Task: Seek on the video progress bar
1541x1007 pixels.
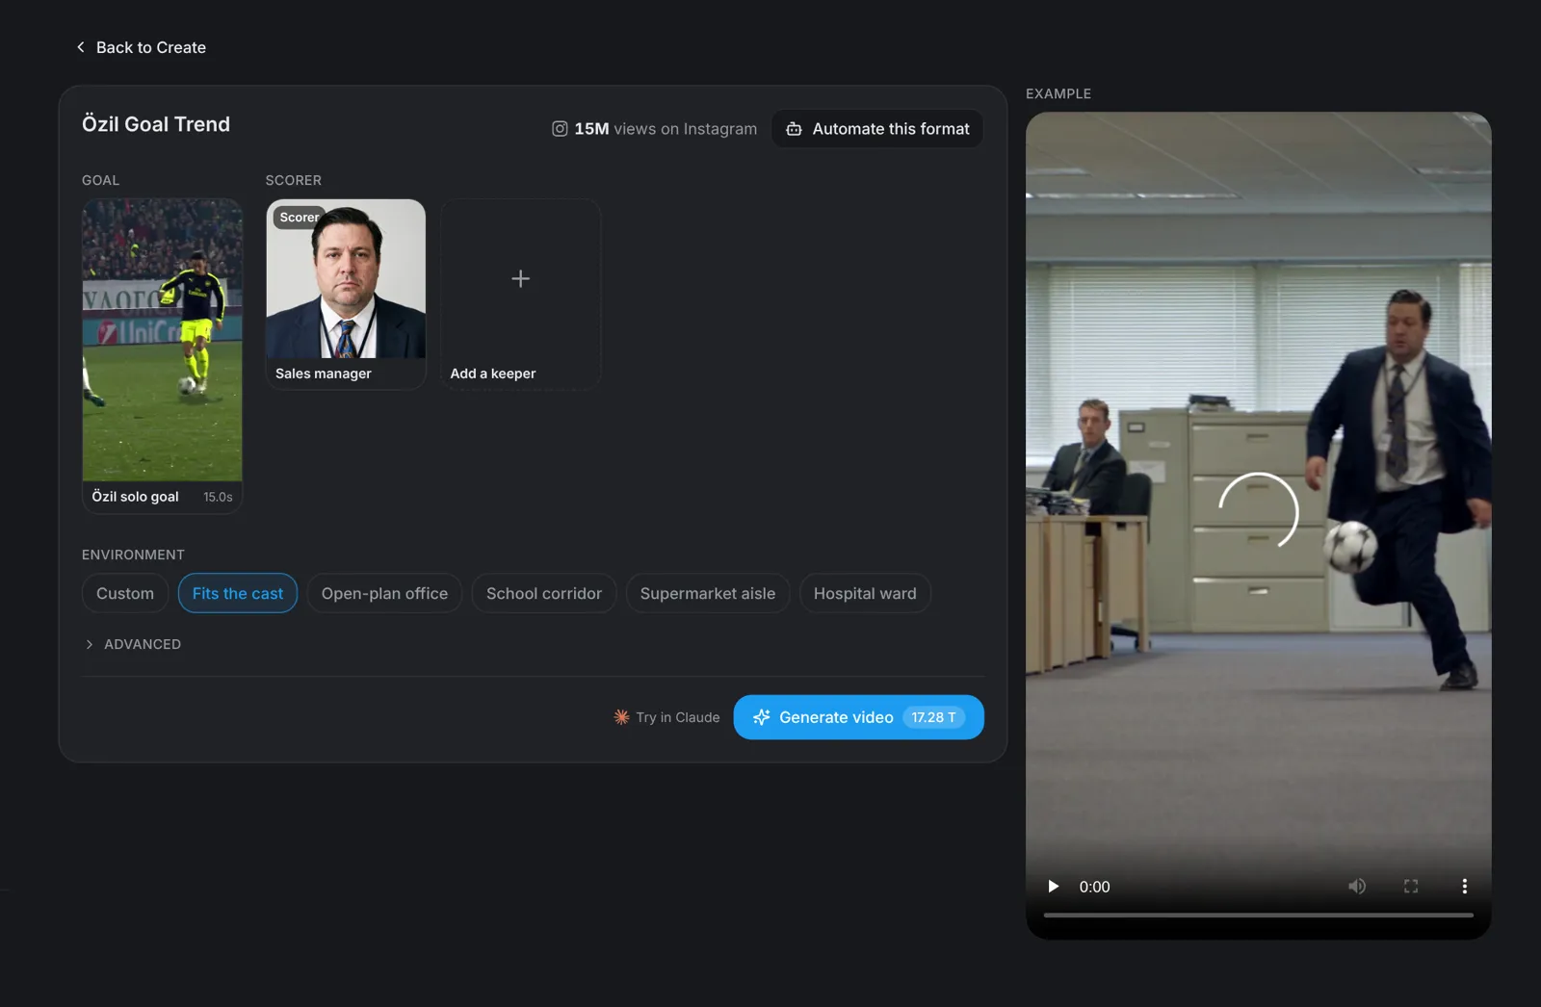Action: 1258,915
